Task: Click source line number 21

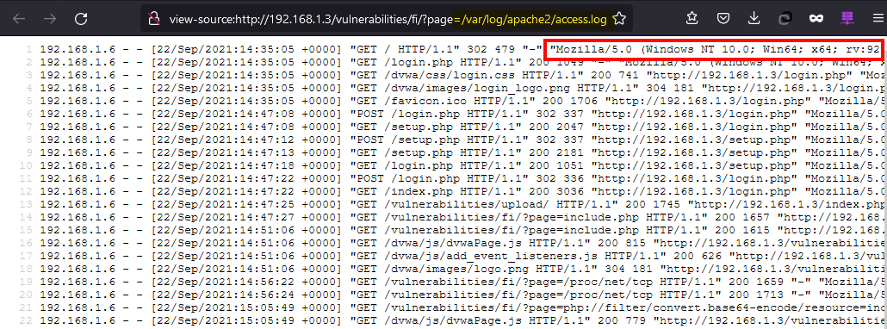Action: point(27,308)
